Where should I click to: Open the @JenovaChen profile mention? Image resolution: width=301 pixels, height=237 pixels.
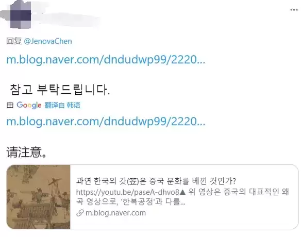coord(48,41)
